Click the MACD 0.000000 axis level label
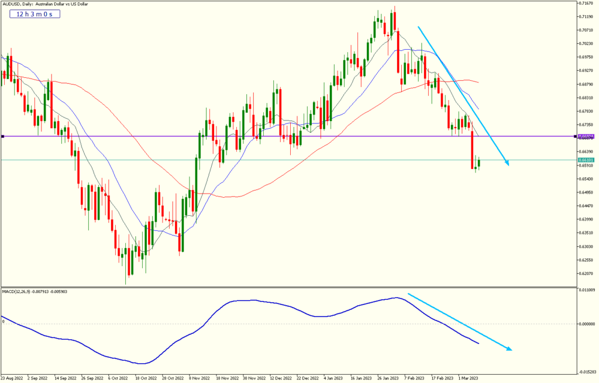This screenshot has width=599, height=383. (587, 323)
